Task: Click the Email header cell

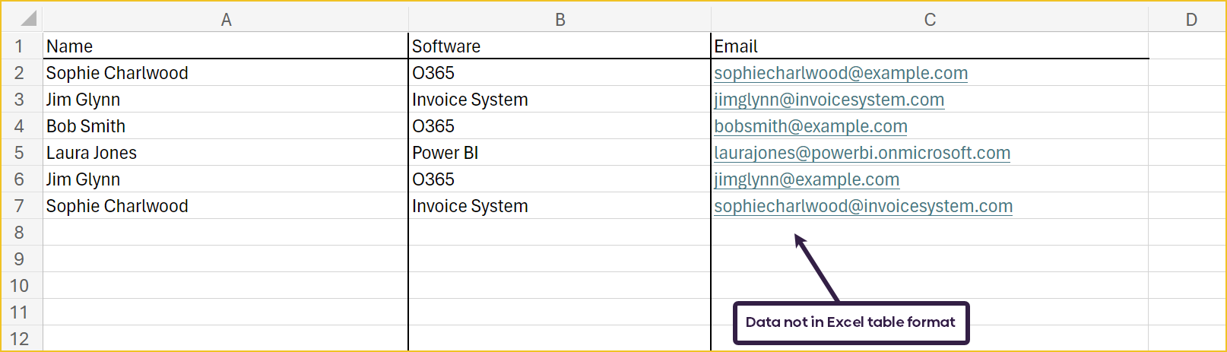Action: click(930, 46)
